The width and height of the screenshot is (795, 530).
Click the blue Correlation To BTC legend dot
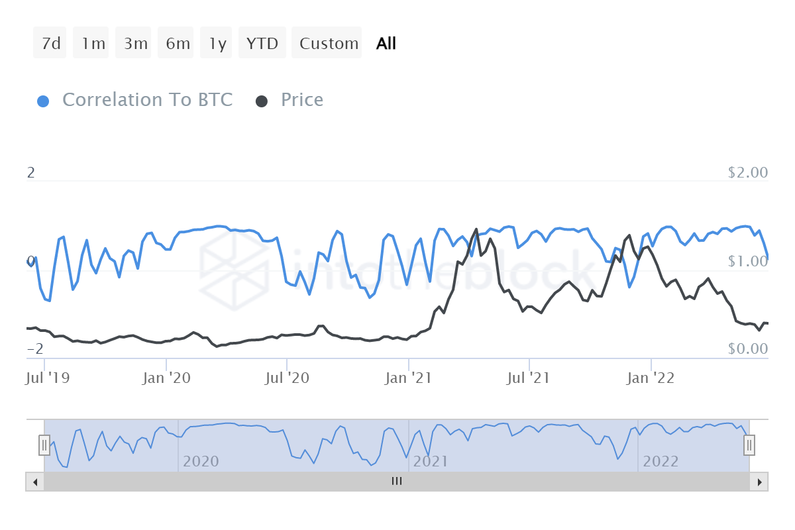pos(43,101)
